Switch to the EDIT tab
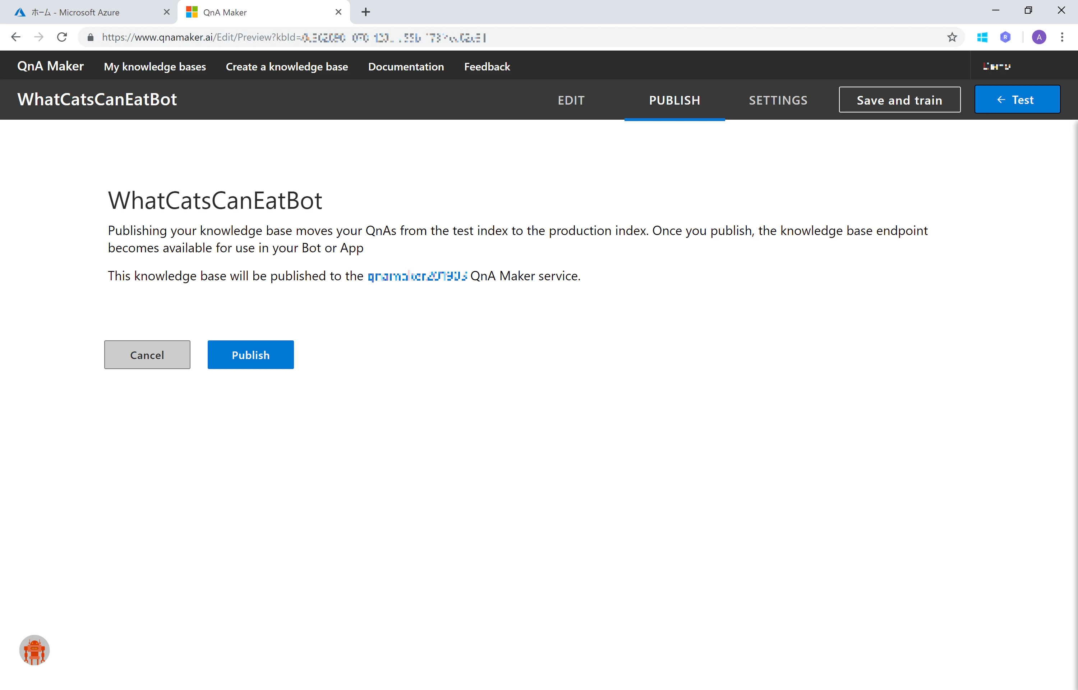 571,100
